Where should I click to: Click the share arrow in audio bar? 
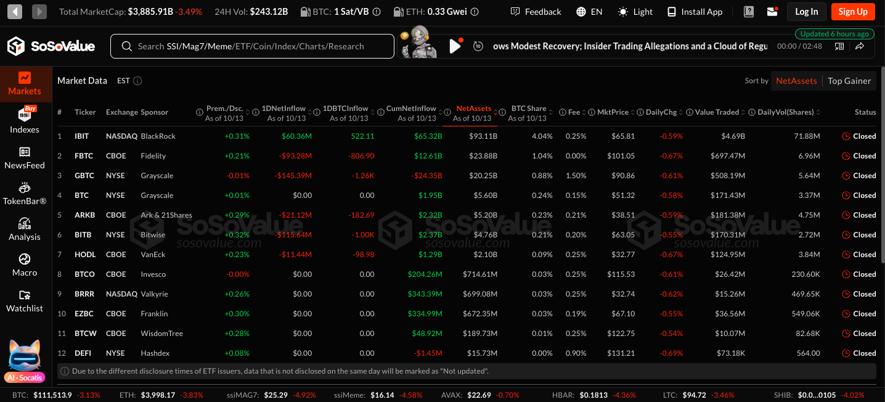pos(860,46)
